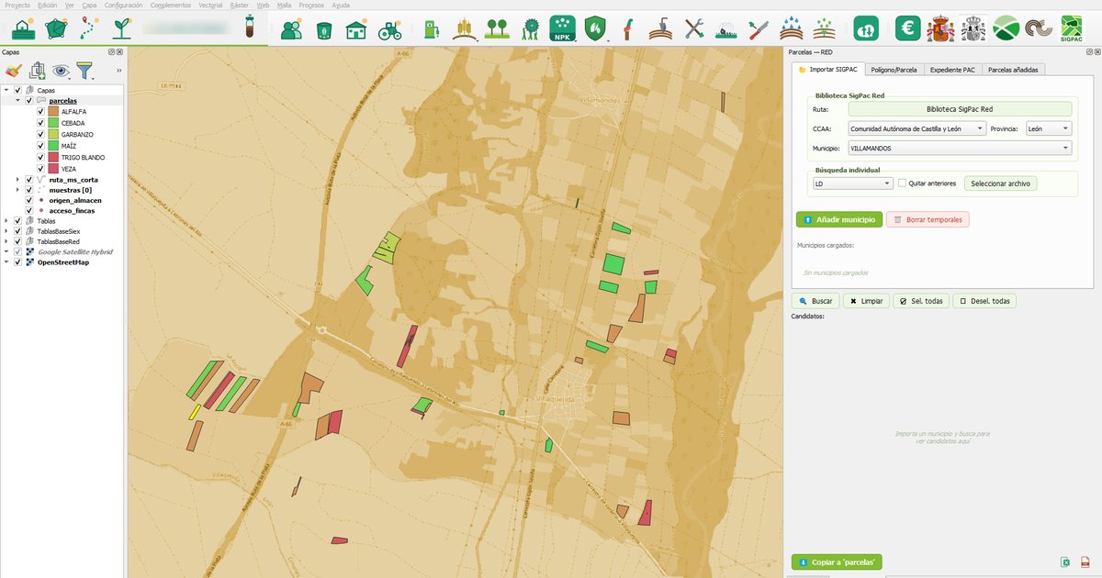Viewport: 1102px width, 578px height.
Task: Open the Vectorial menu
Action: pyautogui.click(x=210, y=5)
